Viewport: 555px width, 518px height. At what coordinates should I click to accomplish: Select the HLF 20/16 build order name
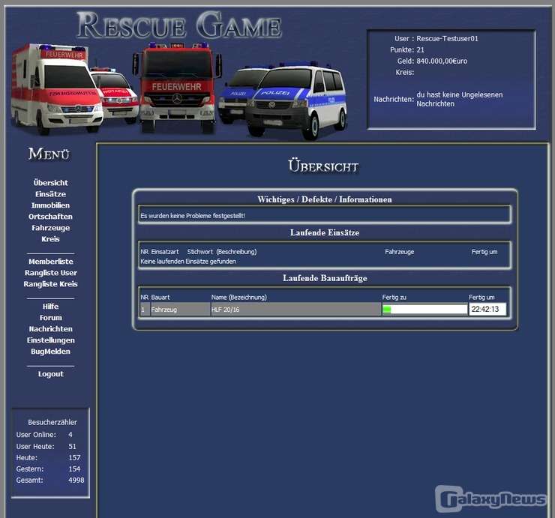pos(225,310)
